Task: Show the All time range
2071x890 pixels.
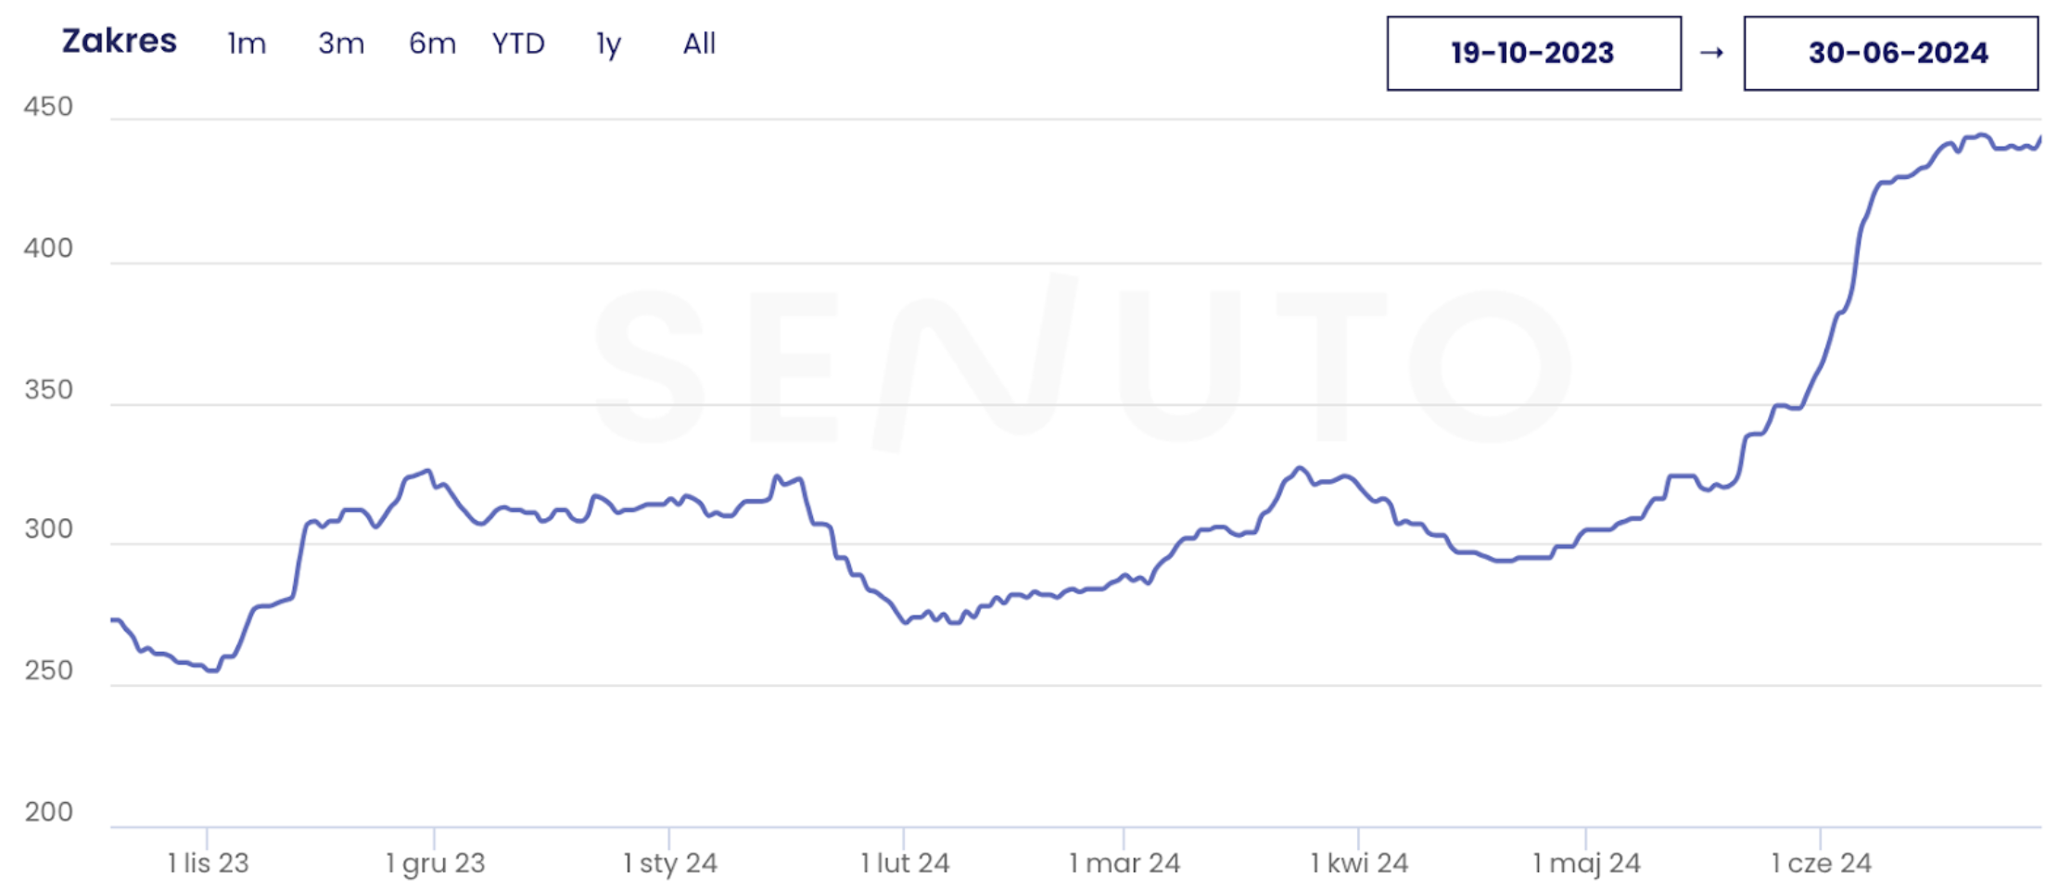Action: pos(699,44)
